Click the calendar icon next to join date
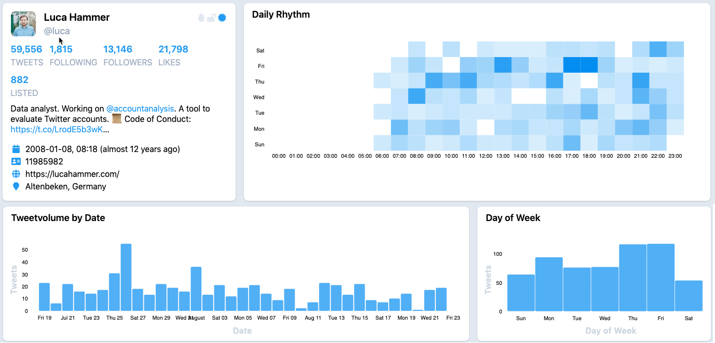 [x=16, y=149]
